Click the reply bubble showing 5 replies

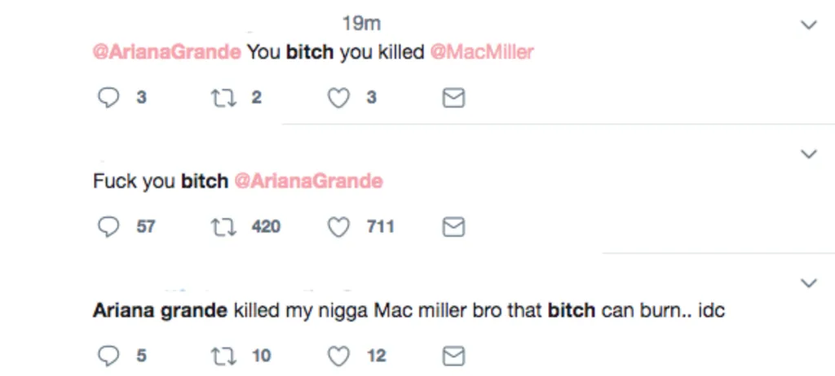tap(108, 356)
